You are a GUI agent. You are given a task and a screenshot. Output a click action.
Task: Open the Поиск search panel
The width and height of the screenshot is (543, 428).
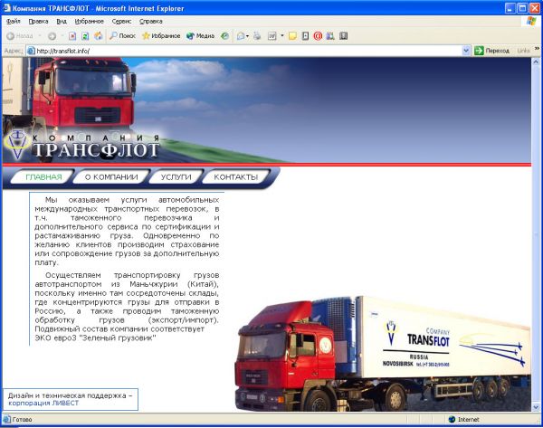coord(122,36)
